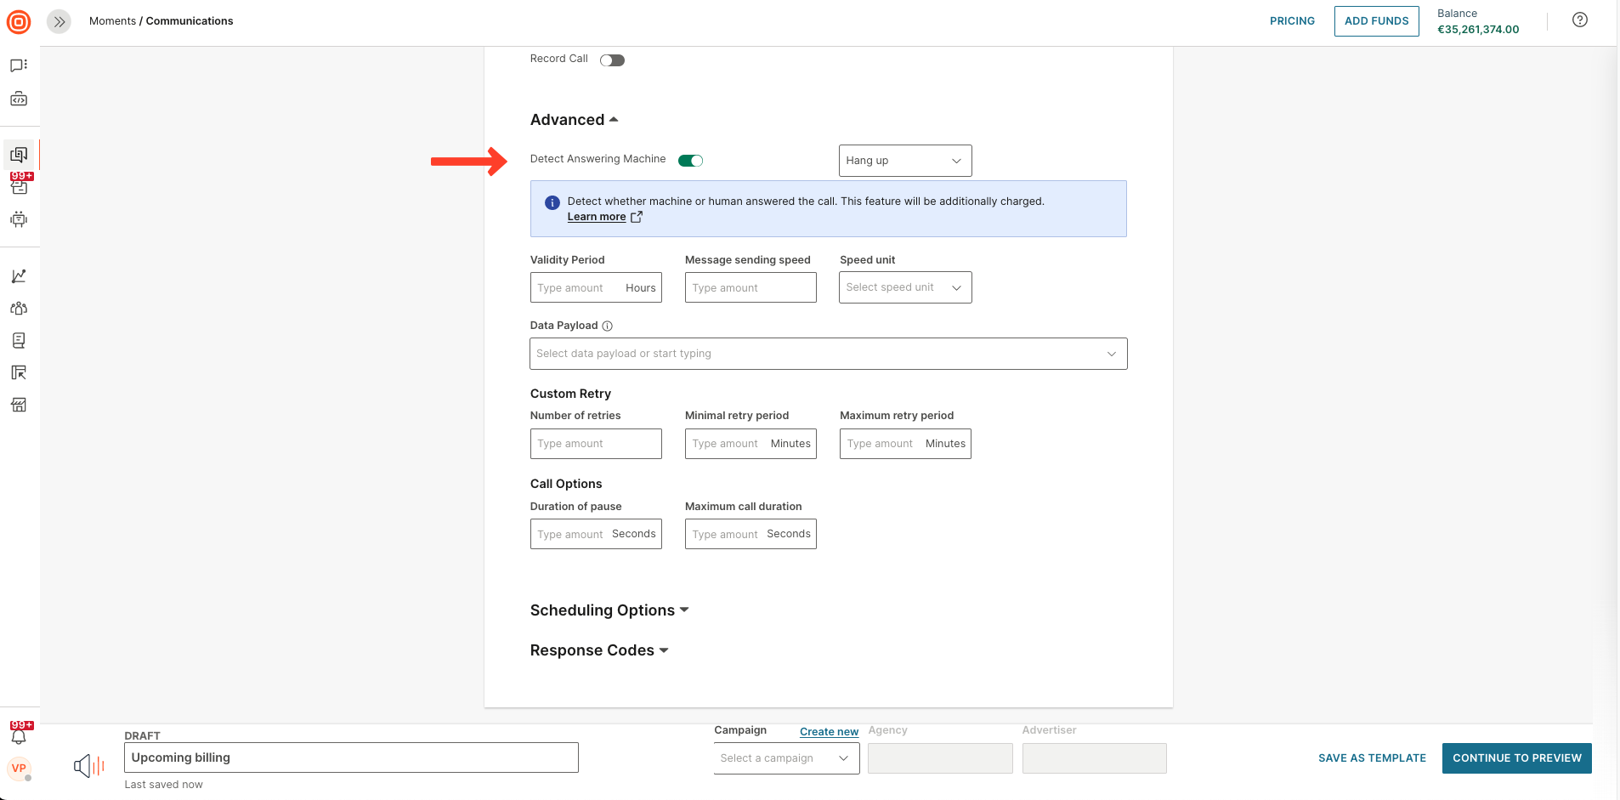
Task: Expand the sidebar with double-chevron button
Action: [59, 21]
